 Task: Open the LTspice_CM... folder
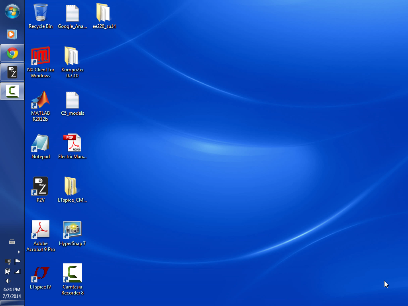click(72, 190)
